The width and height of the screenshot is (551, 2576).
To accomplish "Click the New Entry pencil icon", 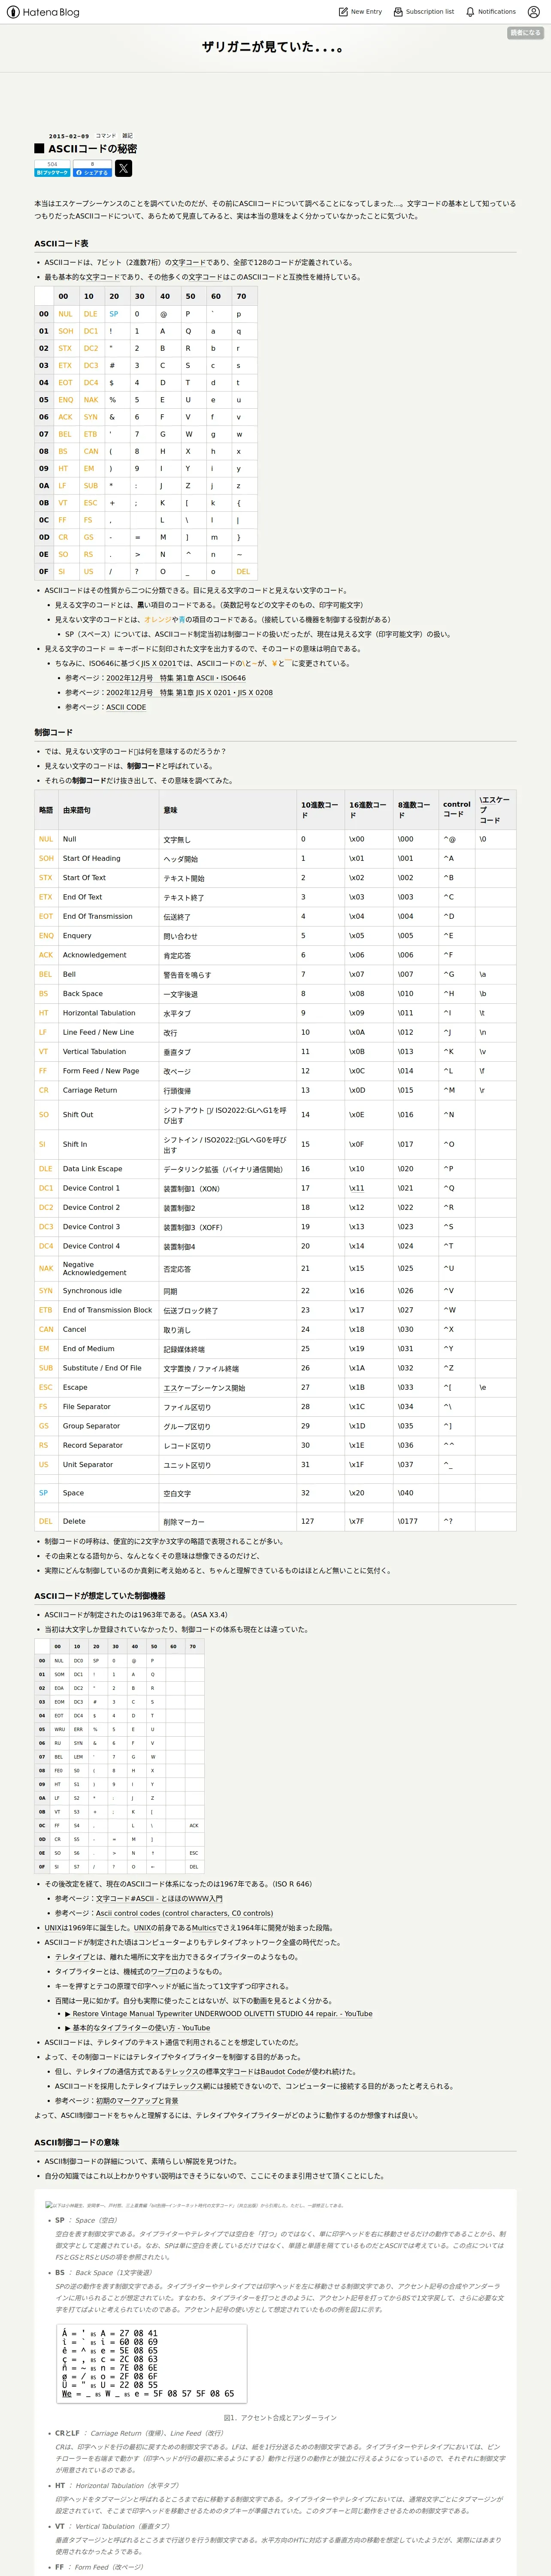I will coord(343,12).
